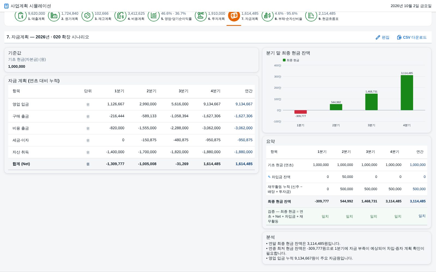Click the 1,000,000 기초 현금 baseline value
The height and width of the screenshot is (272, 436).
[17, 66]
